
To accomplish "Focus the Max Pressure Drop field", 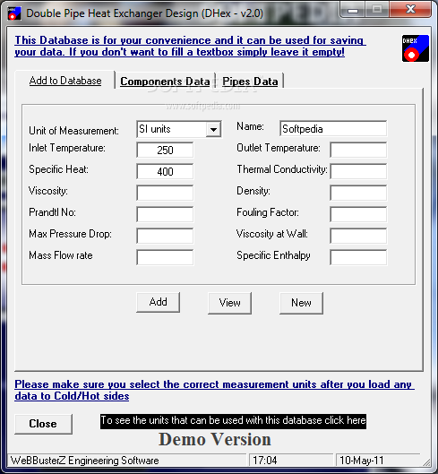I will tap(165, 236).
